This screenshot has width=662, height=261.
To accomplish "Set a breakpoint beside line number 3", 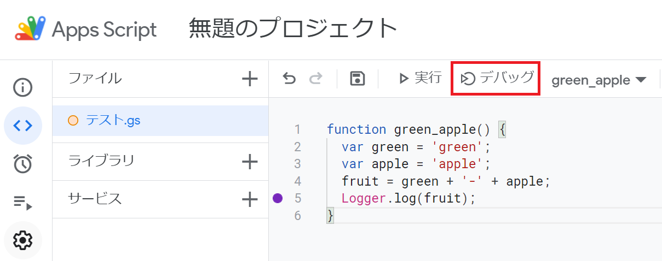I will (278, 164).
